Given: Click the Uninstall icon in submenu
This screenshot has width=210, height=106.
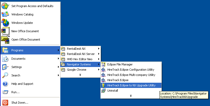Looking at the screenshot, I should (x=103, y=91).
